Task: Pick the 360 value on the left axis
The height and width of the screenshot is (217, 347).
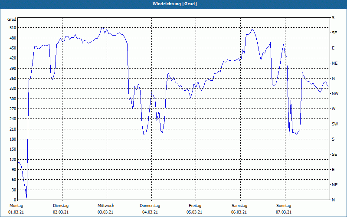Action: 13,79
